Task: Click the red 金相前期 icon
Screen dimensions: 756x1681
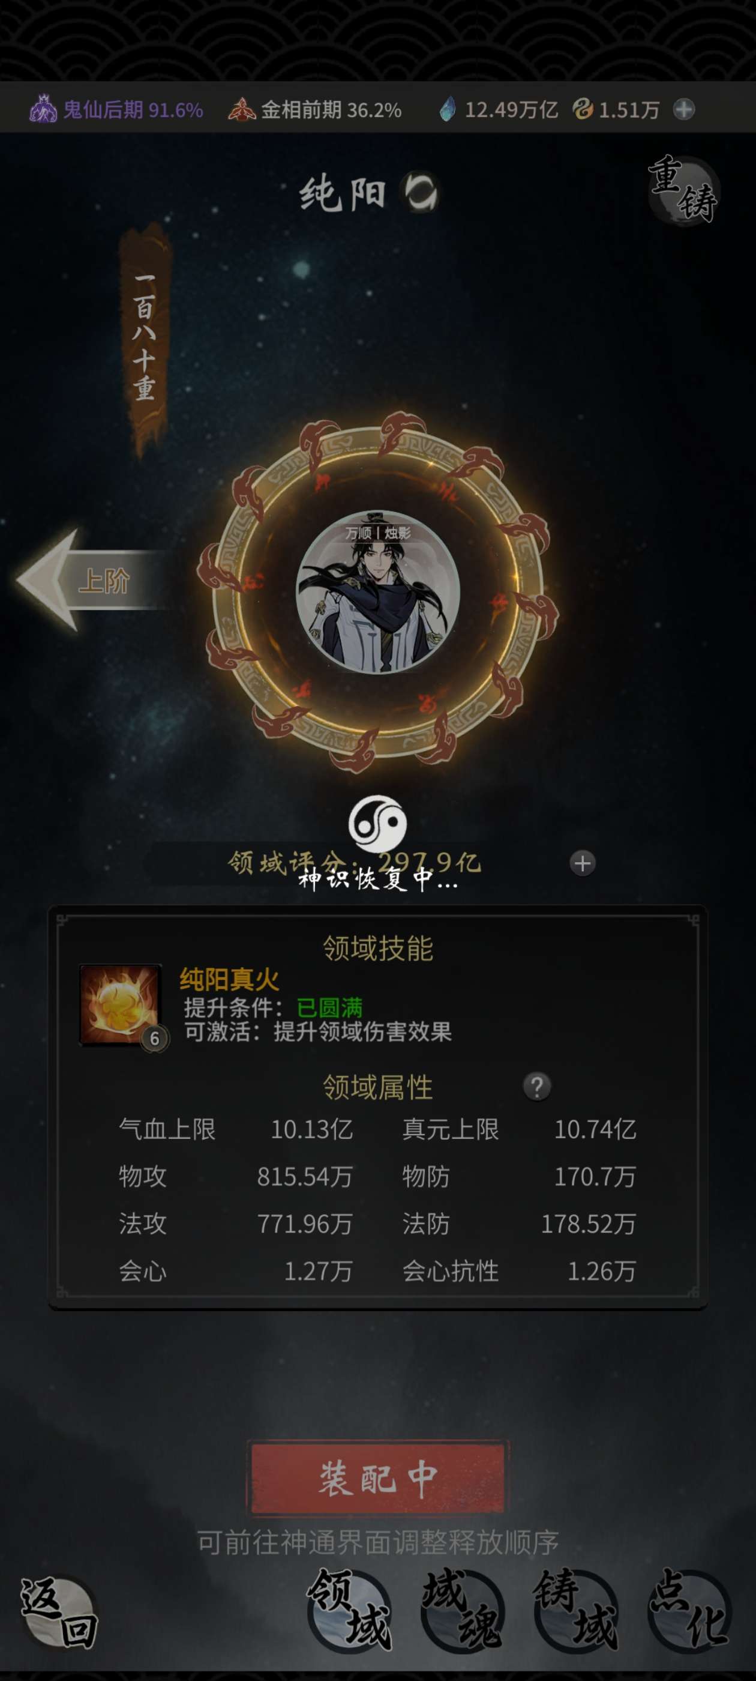Action: pyautogui.click(x=241, y=110)
